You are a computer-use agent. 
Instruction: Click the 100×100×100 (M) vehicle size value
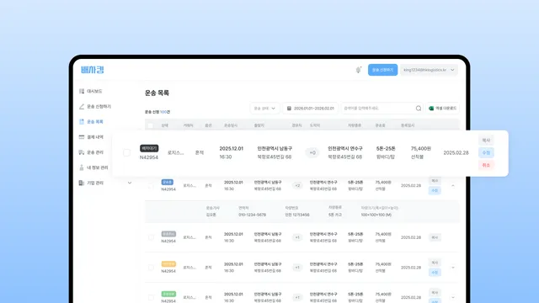click(376, 215)
